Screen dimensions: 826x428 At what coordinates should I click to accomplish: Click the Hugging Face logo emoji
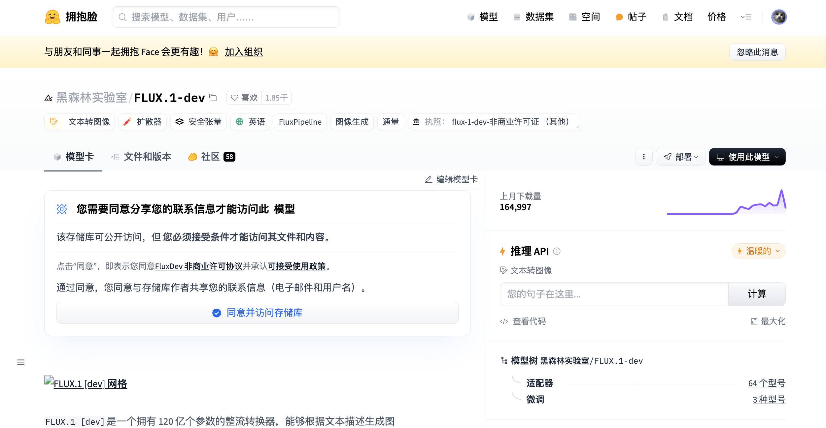click(x=52, y=17)
